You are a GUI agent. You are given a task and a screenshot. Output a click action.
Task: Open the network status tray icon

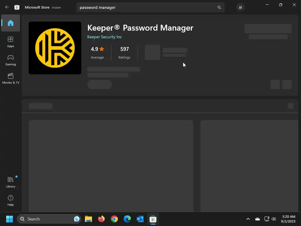[x=267, y=219]
